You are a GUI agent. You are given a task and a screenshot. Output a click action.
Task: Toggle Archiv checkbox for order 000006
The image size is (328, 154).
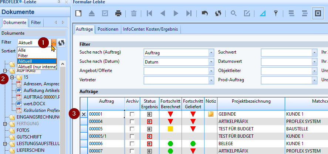click(x=132, y=144)
